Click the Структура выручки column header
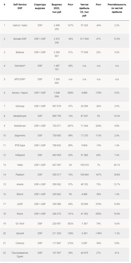This screenshot has width=131, height=263. point(40,6)
